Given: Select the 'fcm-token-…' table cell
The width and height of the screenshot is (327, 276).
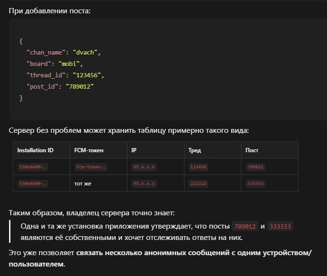Looking at the screenshot, I should click(91, 167).
